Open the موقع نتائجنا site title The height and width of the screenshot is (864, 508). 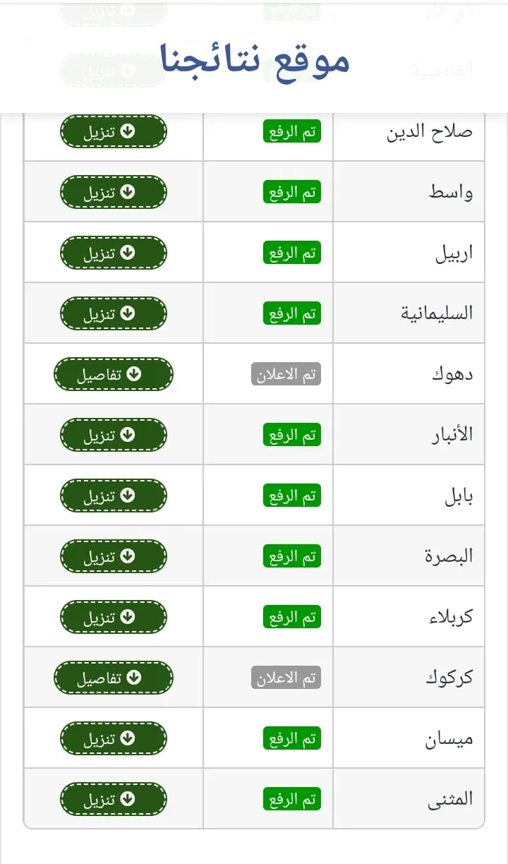coord(254,61)
